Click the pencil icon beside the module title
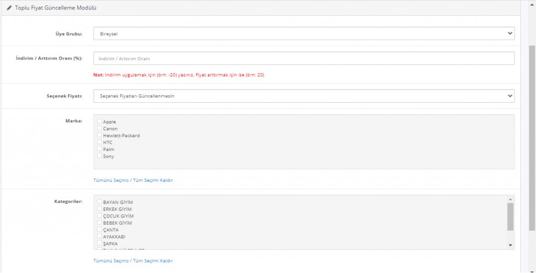Screen dimensions: 536x273 pos(9,8)
